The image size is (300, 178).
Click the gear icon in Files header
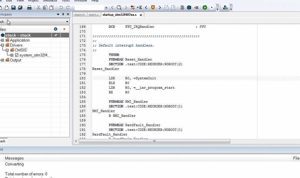coord(56,29)
